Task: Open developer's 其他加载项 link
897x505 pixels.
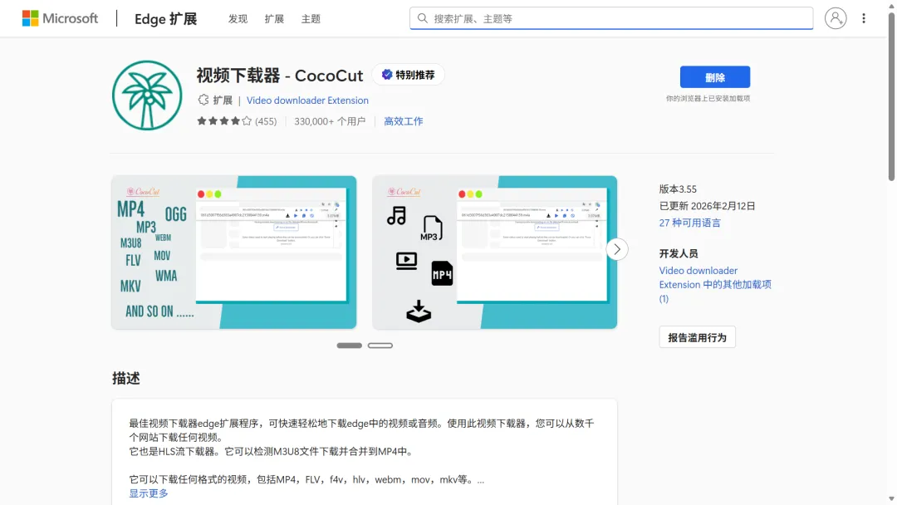Action: tap(715, 284)
